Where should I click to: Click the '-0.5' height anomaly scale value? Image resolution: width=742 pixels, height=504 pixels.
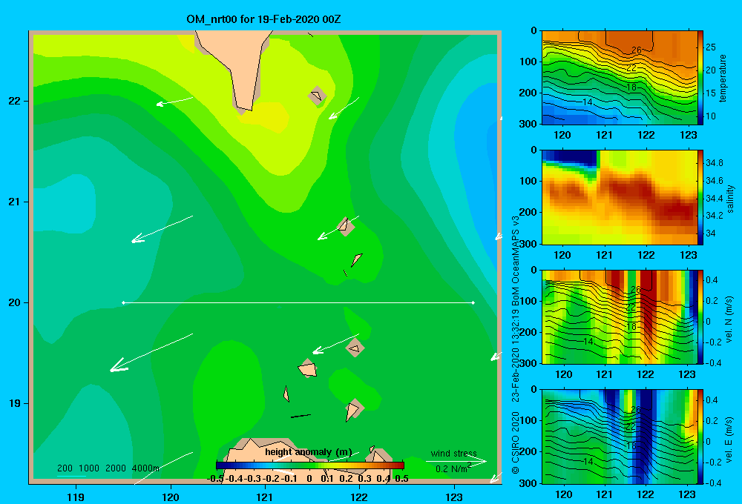pos(215,479)
